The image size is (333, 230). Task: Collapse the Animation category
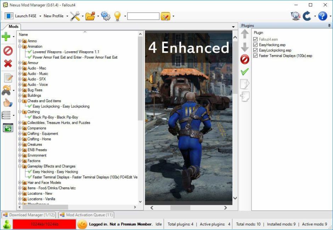pos(20,46)
